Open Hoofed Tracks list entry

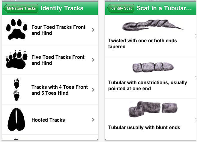(50, 120)
